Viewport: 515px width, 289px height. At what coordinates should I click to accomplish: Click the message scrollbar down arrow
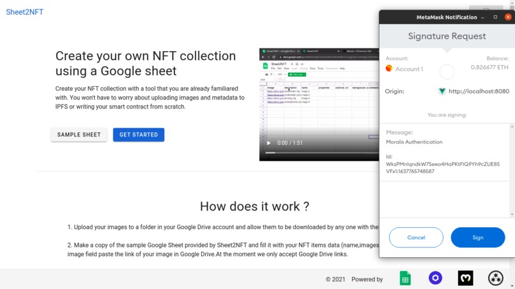[512, 214]
